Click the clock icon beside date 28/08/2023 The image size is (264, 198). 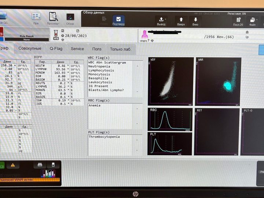pos(63,36)
